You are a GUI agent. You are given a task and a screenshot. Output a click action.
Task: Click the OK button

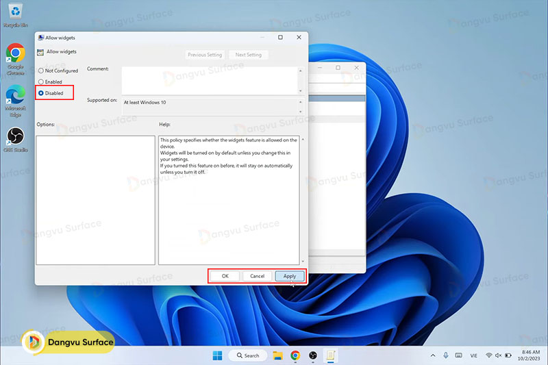[x=225, y=276]
